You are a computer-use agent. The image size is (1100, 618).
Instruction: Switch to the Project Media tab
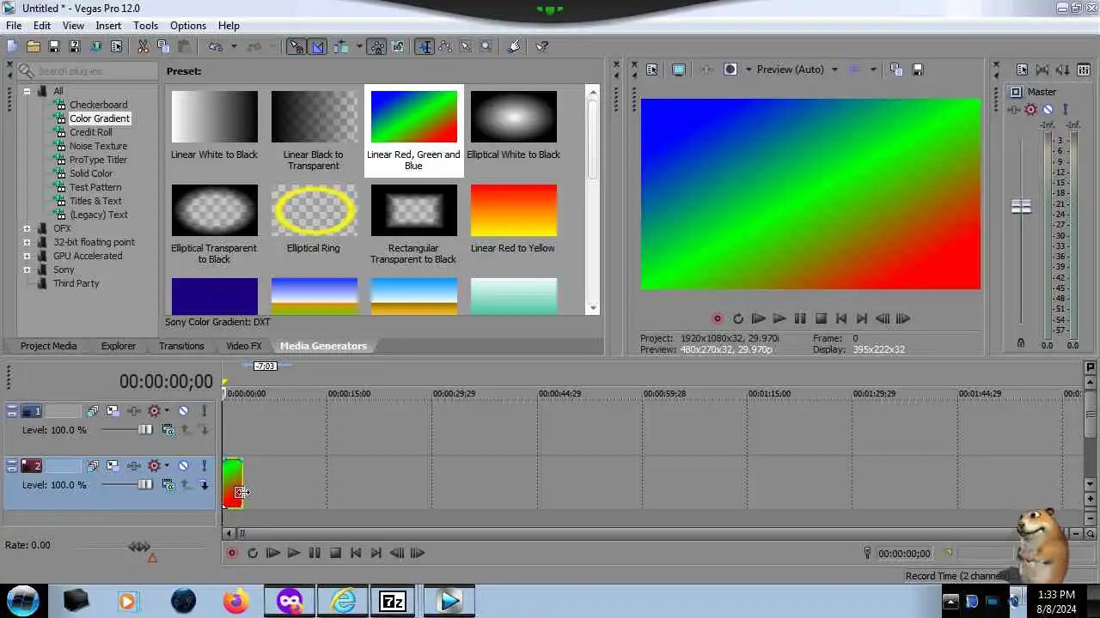tap(48, 346)
